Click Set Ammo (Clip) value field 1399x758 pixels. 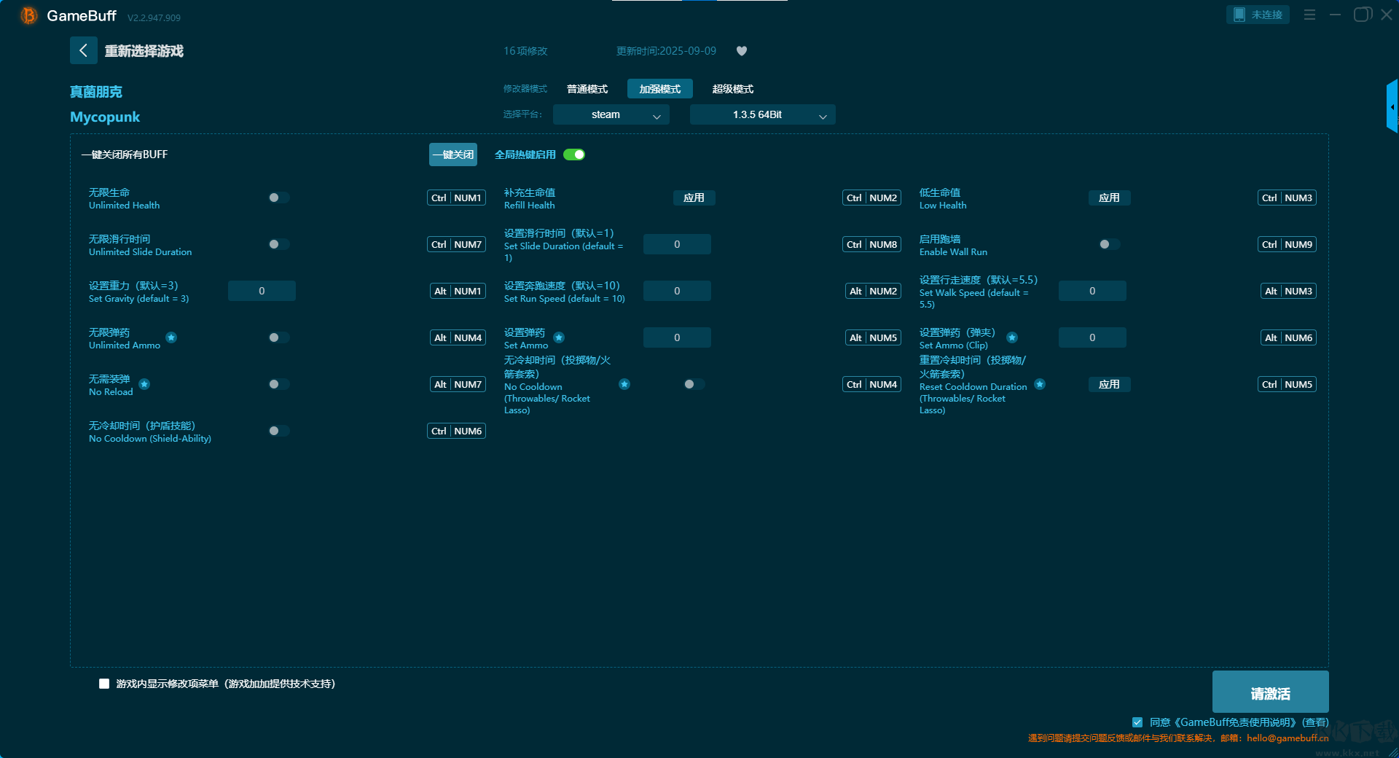click(x=1092, y=337)
